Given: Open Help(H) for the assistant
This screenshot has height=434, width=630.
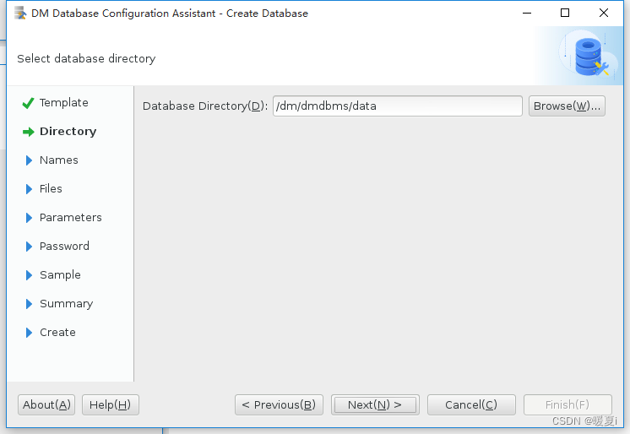Looking at the screenshot, I should click(110, 404).
